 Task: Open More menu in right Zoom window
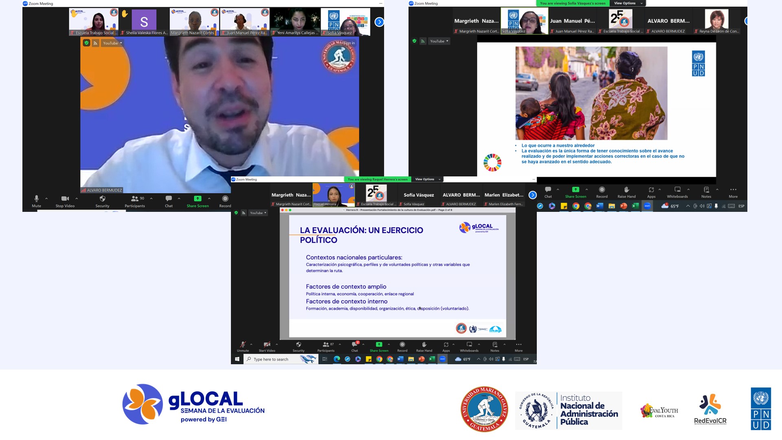pyautogui.click(x=733, y=192)
